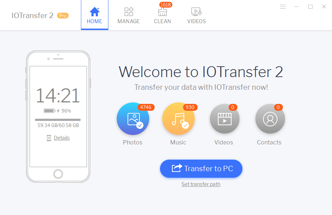The height and width of the screenshot is (215, 332).
Task: Toggle the grey Videos category circle
Action: click(224, 119)
